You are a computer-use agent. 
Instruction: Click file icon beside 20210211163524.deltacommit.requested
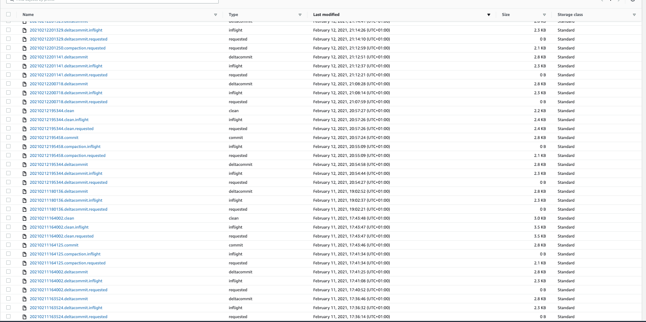25,317
